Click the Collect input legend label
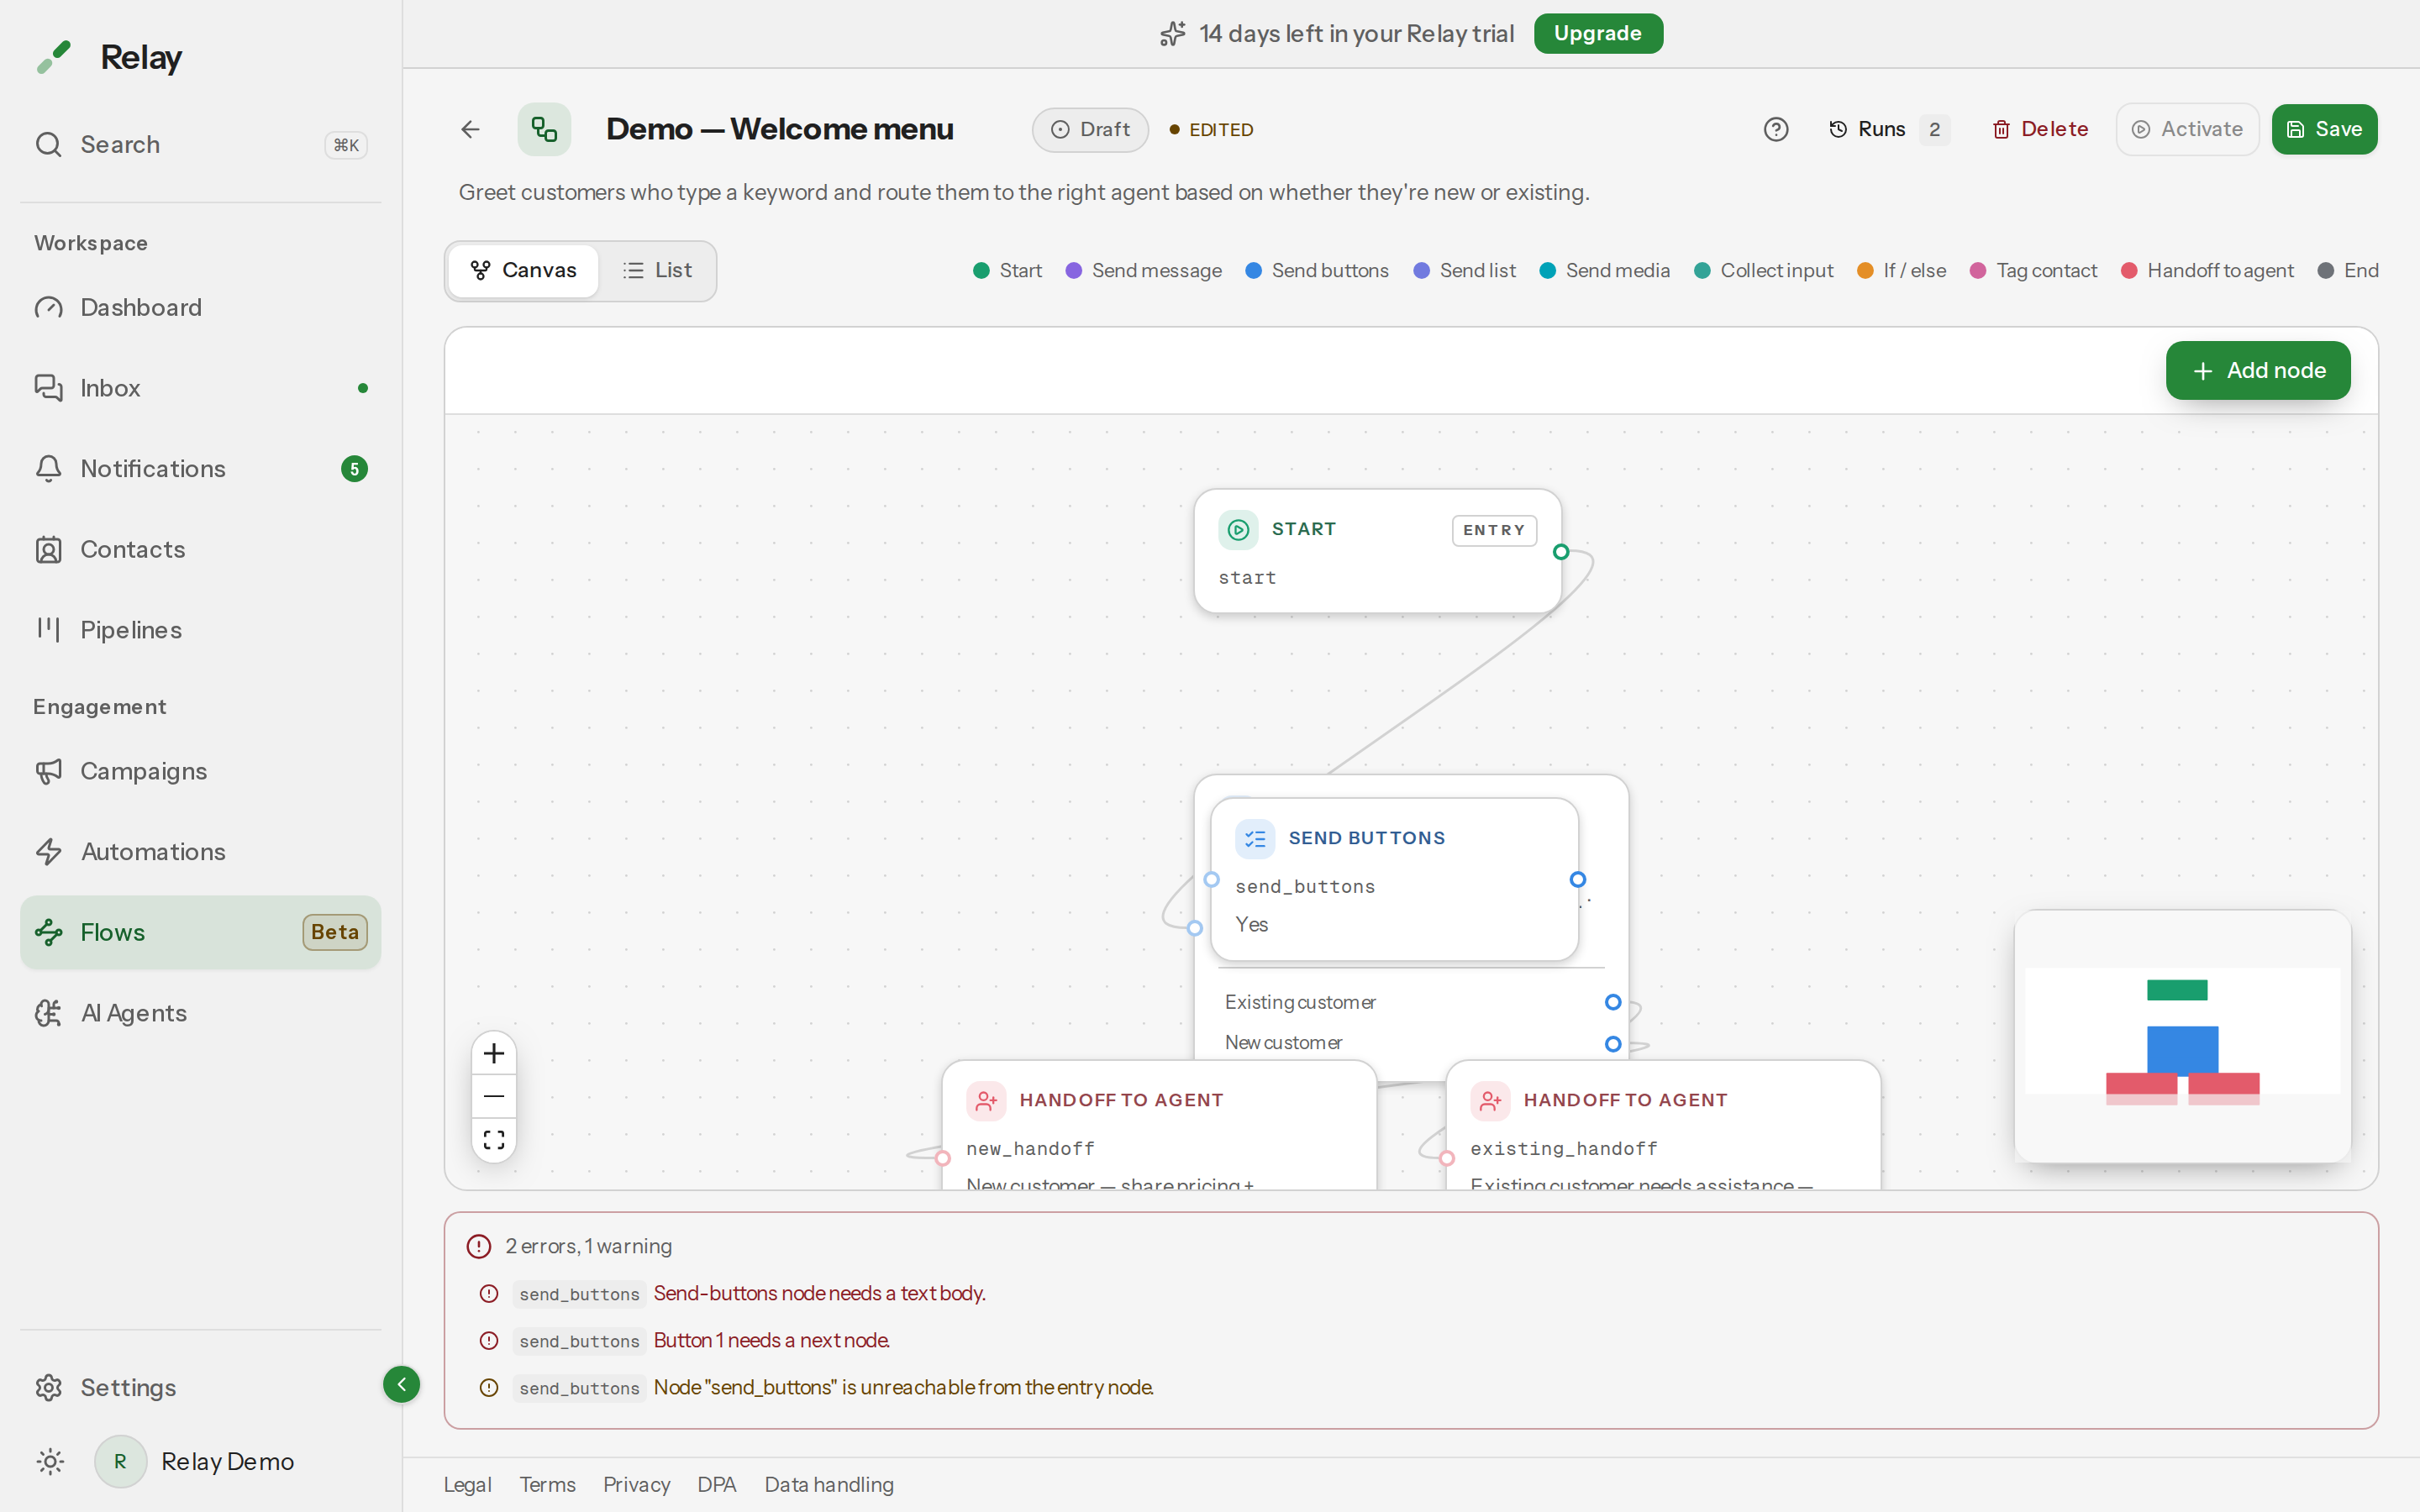This screenshot has height=1512, width=2420. point(1777,270)
